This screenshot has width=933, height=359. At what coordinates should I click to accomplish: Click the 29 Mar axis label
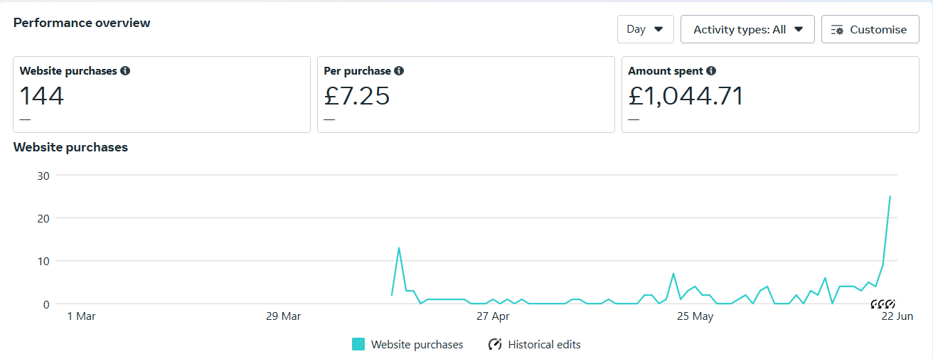(283, 316)
